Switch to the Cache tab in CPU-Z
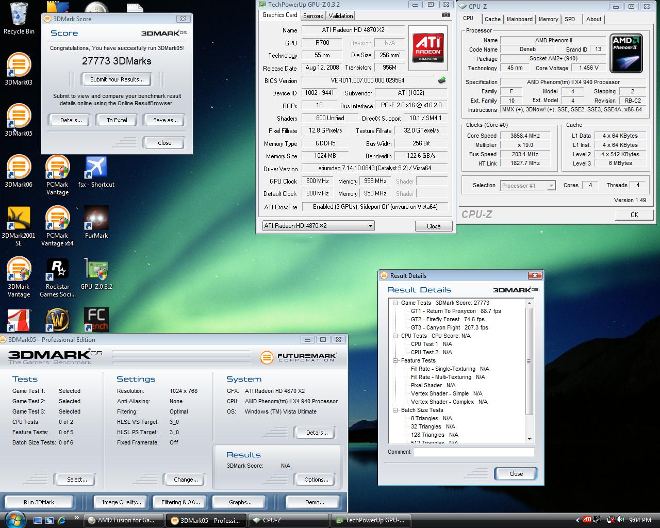This screenshot has height=528, width=660. click(492, 19)
